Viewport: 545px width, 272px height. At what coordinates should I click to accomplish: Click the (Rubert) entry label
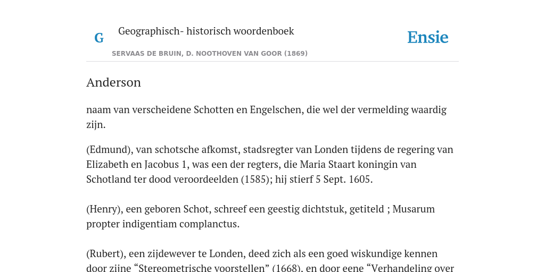tap(106, 253)
